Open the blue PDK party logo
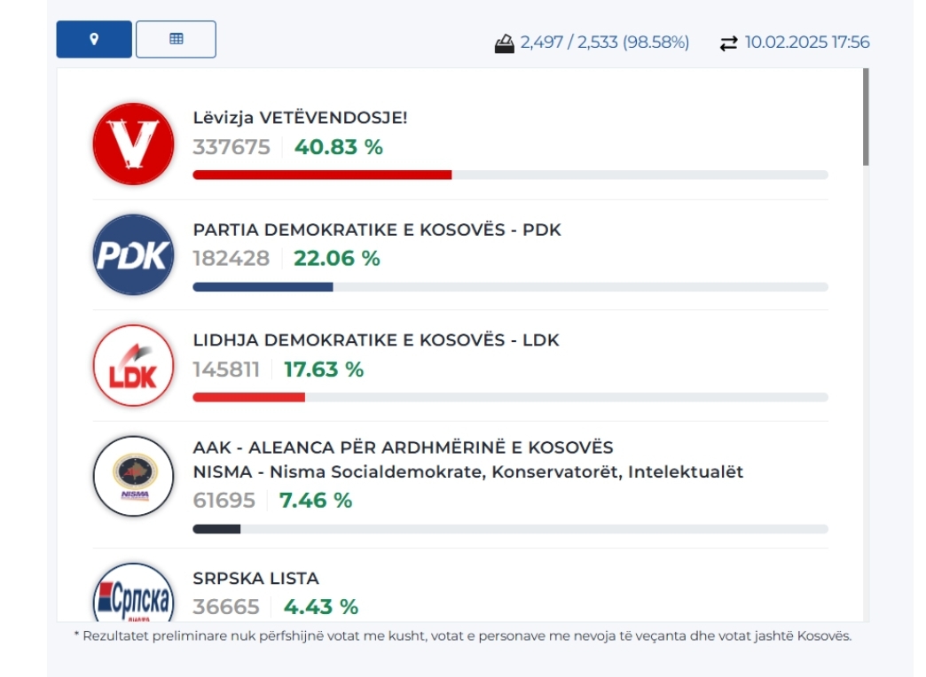Viewport: 926px width, 677px height. click(133, 254)
